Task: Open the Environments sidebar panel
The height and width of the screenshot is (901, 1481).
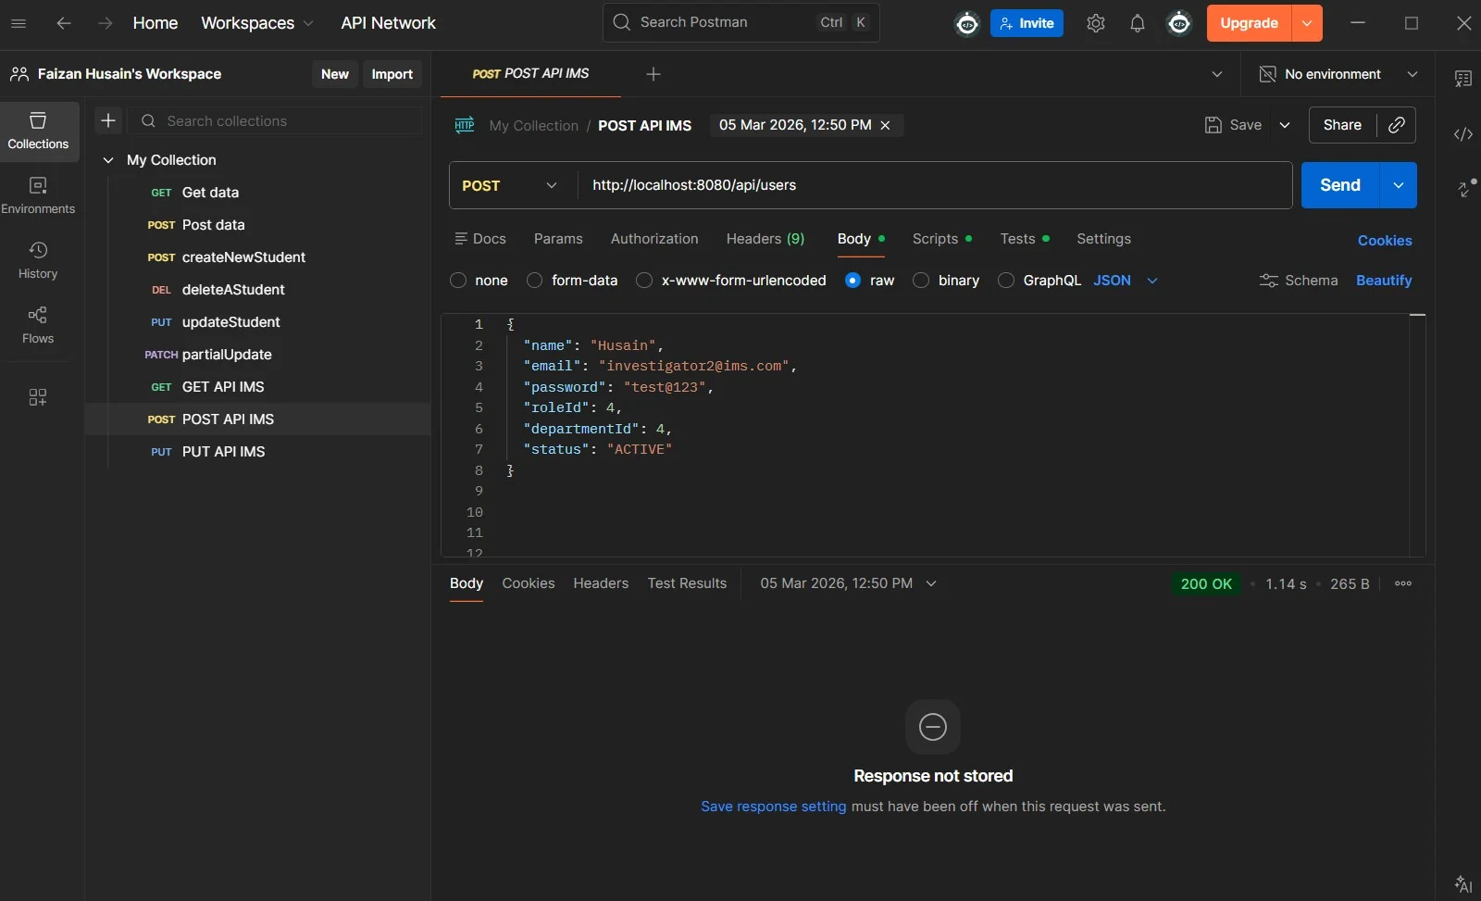Action: 38,195
